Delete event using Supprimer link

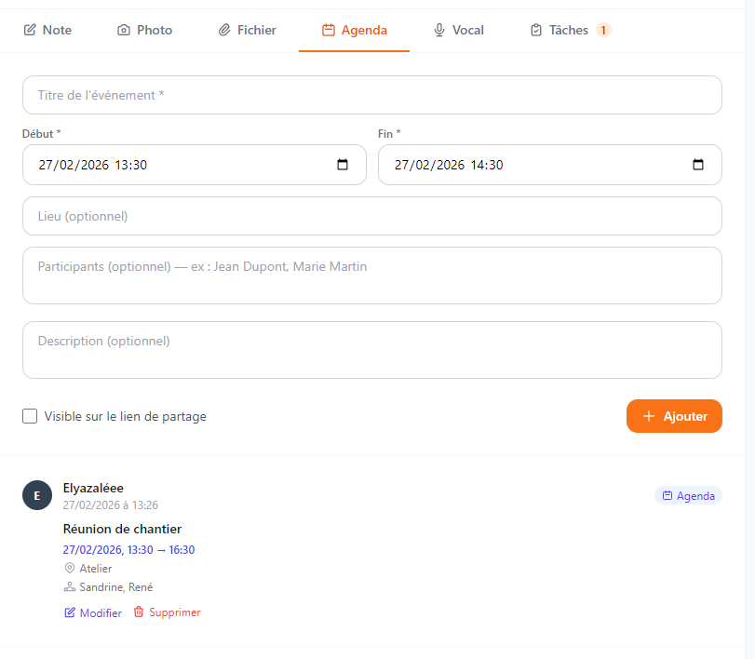point(174,612)
